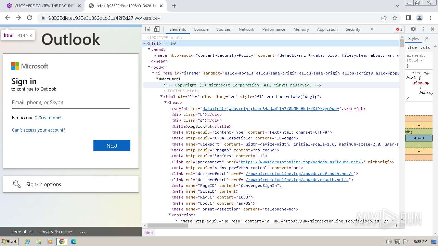438x246 pixels.
Task: Select the title xbg3zoxfut element
Action: pos(201,126)
